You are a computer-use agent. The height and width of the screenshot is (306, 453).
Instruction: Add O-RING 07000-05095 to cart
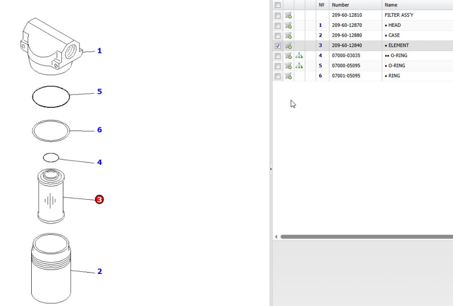pos(288,66)
